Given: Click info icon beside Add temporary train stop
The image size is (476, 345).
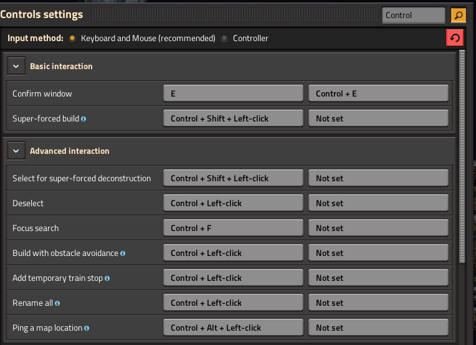Looking at the screenshot, I should click(107, 278).
